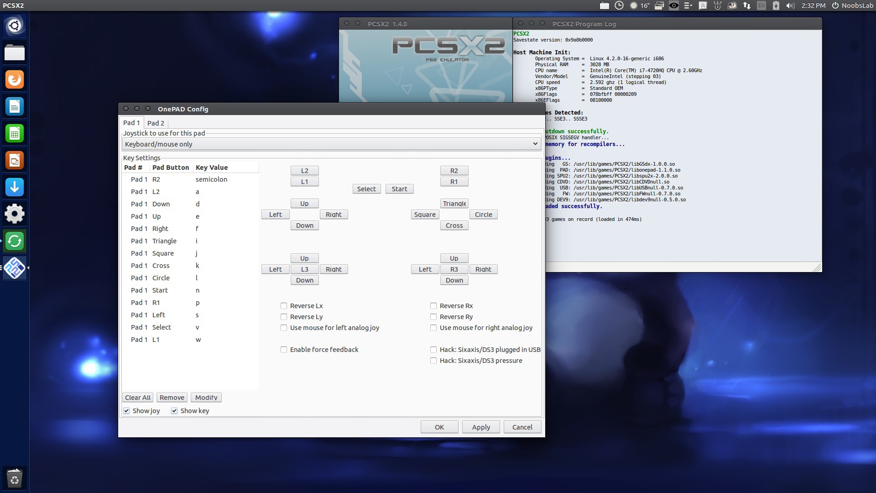
Task: Open the weather indicator showing 16°
Action: pyautogui.click(x=640, y=5)
